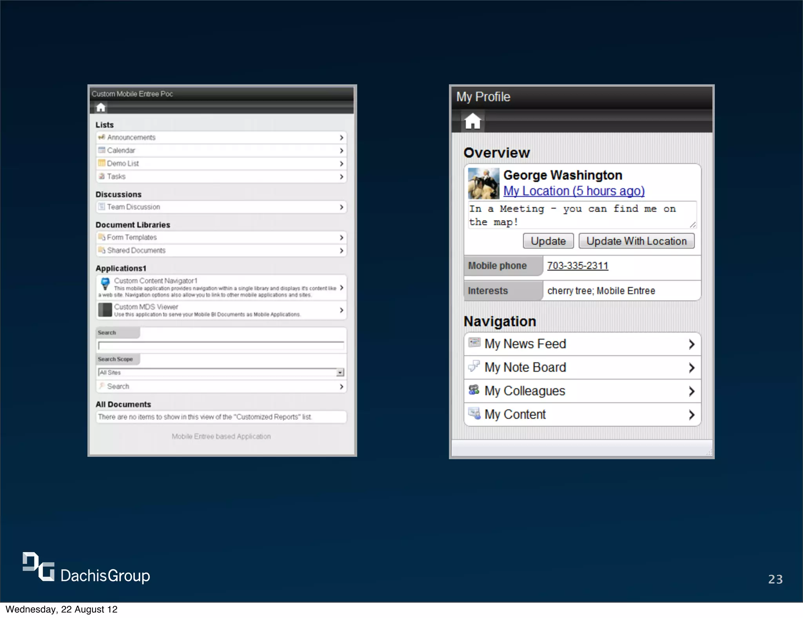Click home icon in Custom Mobile Entree panel
Viewport: 803px width, 618px height.
tap(101, 107)
